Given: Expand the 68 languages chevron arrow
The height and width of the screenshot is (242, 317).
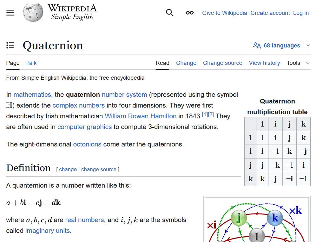Looking at the screenshot, I should tap(308, 46).
